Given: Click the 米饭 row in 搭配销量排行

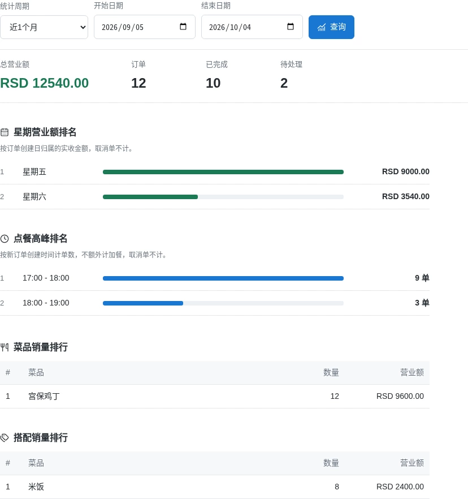Looking at the screenshot, I should click(x=215, y=487).
